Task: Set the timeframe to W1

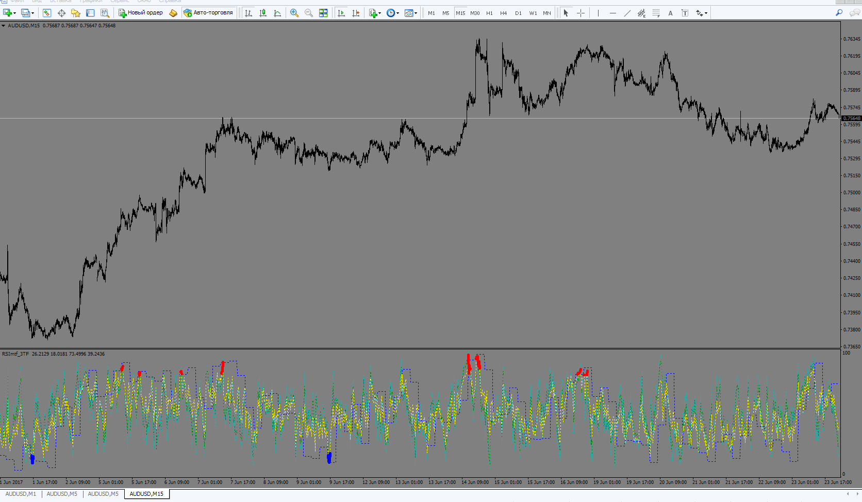Action: tap(533, 13)
